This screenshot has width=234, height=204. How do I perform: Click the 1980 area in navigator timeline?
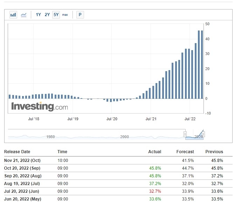pyautogui.click(x=50, y=137)
